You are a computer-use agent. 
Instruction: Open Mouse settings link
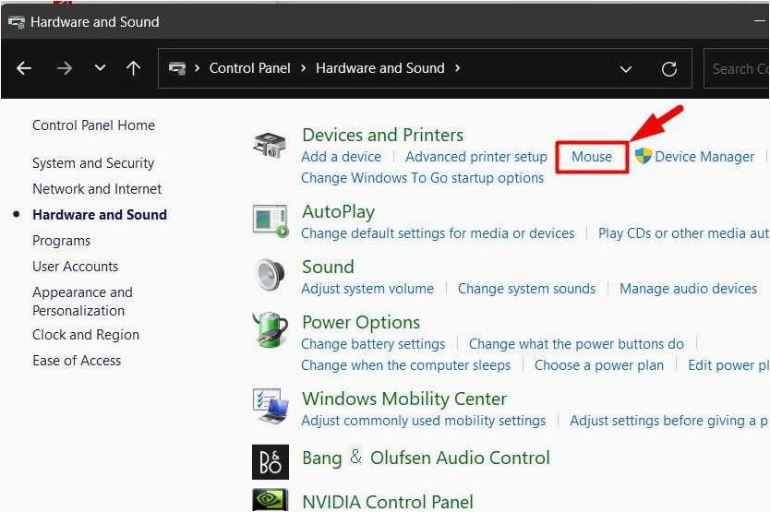[x=592, y=157]
